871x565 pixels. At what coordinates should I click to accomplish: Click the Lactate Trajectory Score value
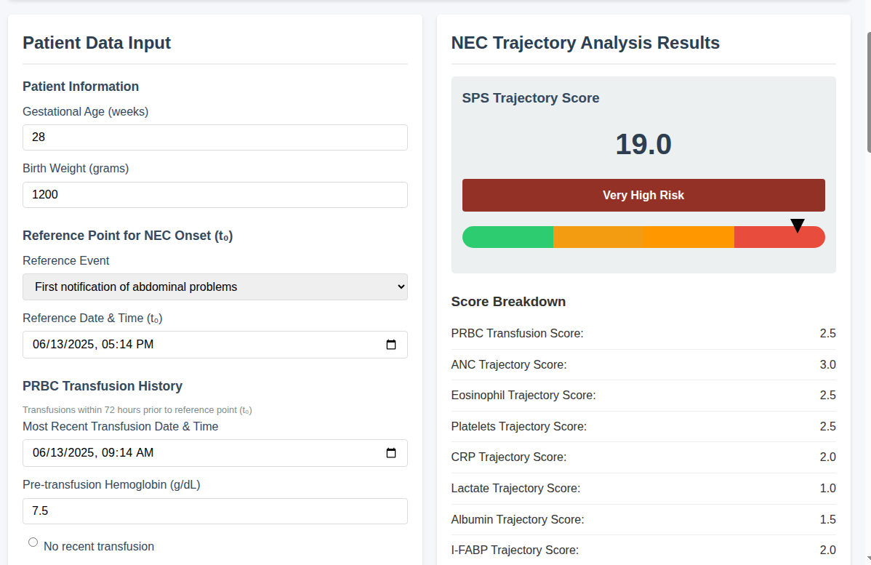tap(827, 488)
